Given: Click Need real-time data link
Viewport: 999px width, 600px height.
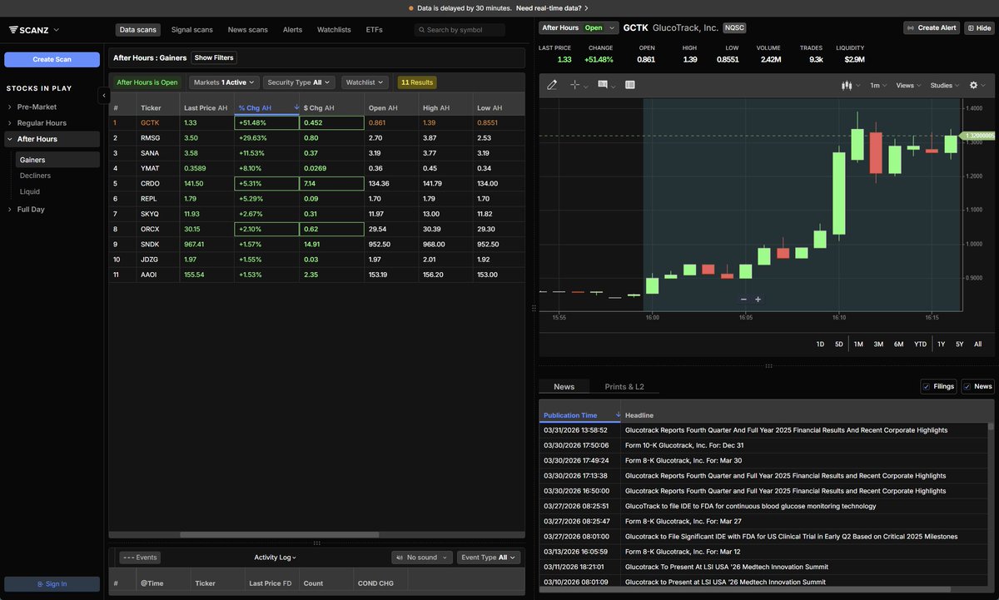Looking at the screenshot, I should click(552, 8).
